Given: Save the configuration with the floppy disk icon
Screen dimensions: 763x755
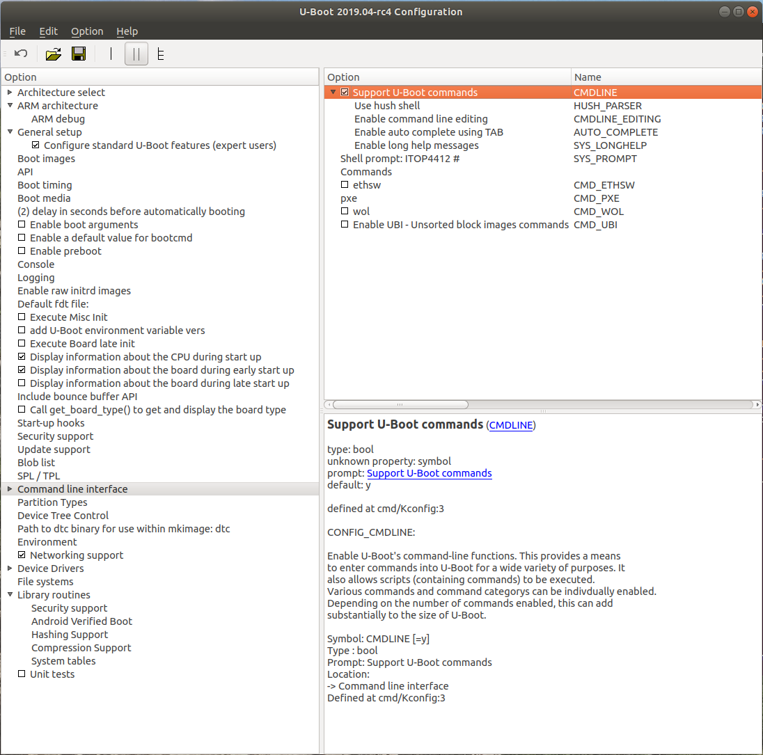Looking at the screenshot, I should point(79,54).
